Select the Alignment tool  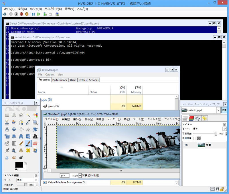point(21,129)
